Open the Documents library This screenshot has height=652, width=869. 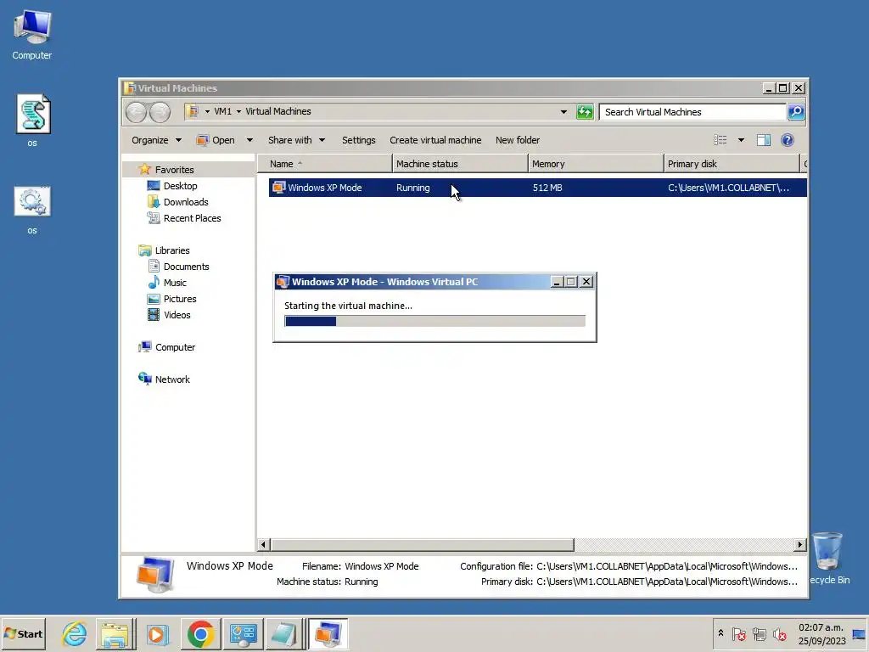point(186,266)
